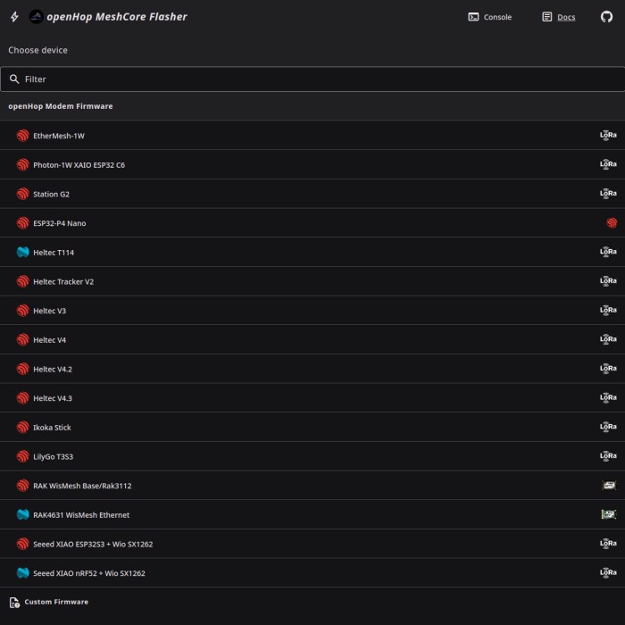Select the Heltec V4.2 device

pyautogui.click(x=312, y=368)
